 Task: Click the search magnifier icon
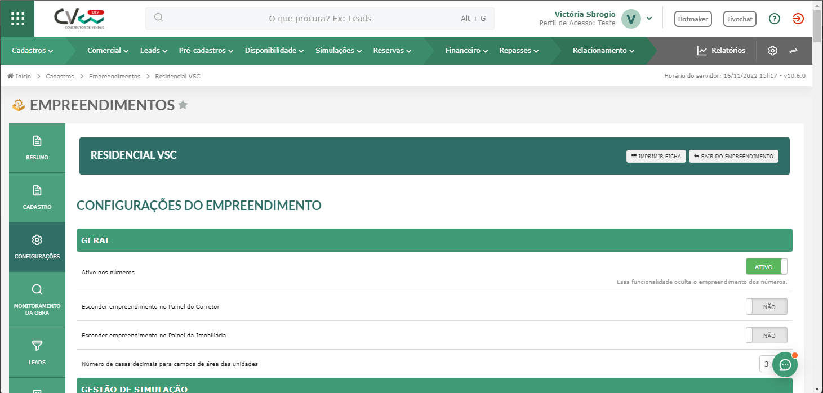pyautogui.click(x=158, y=17)
